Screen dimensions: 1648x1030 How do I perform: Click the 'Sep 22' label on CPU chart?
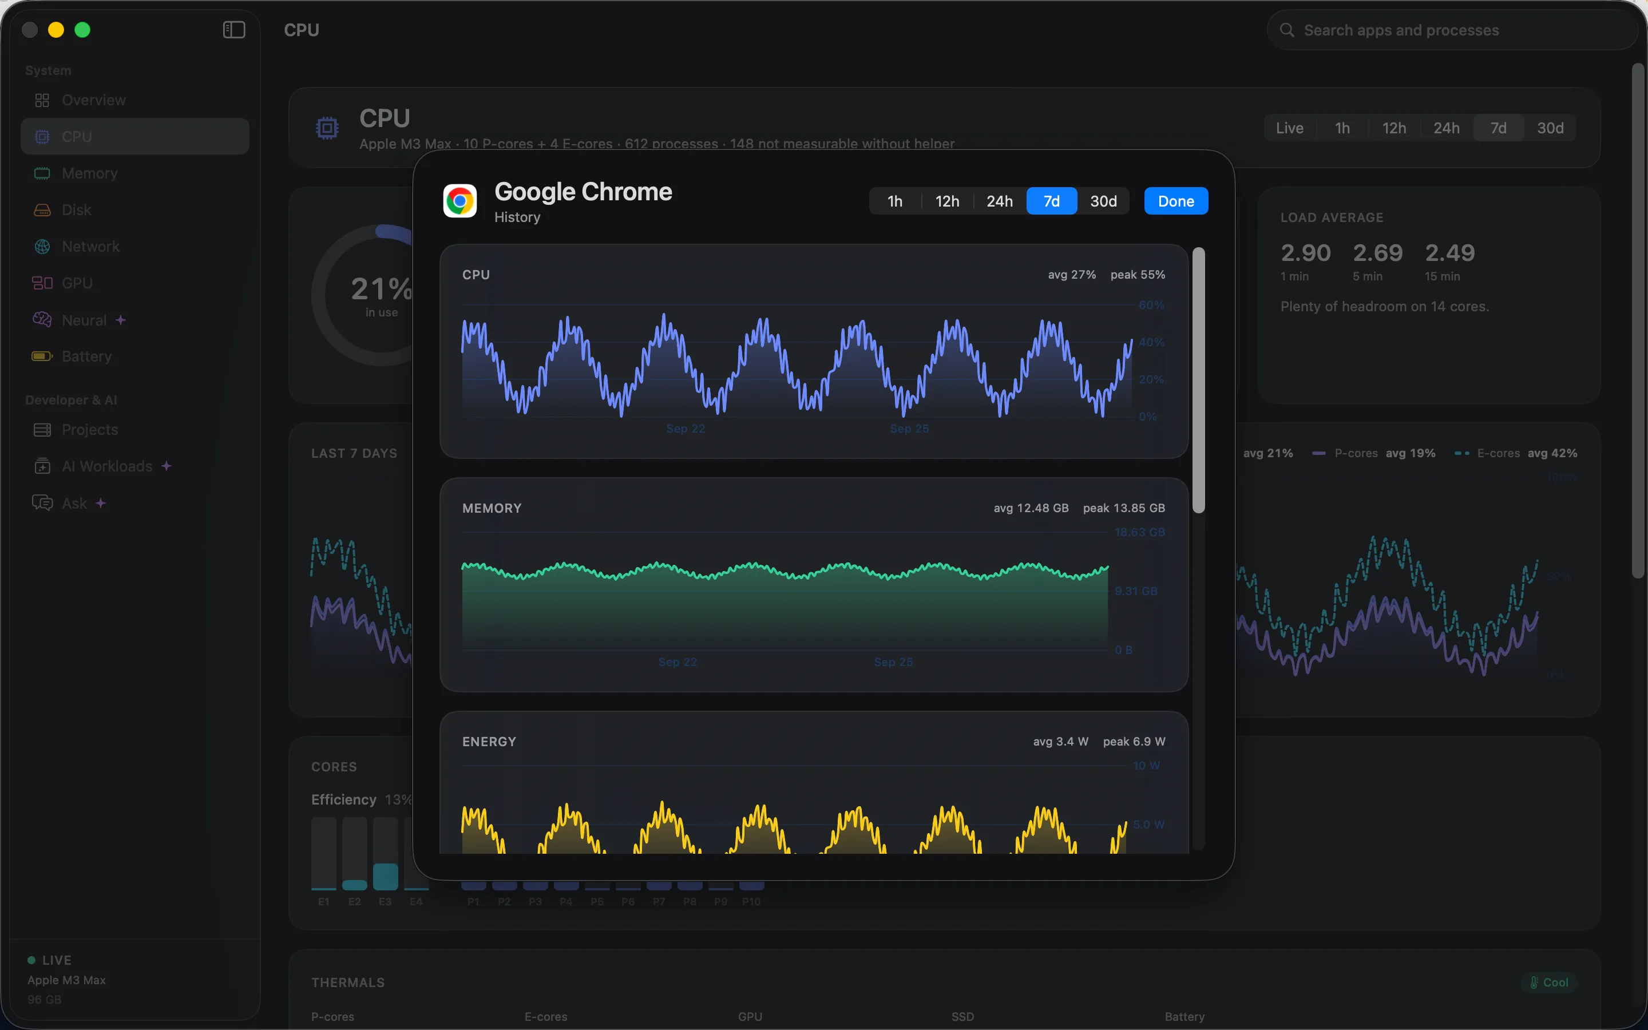(x=685, y=429)
